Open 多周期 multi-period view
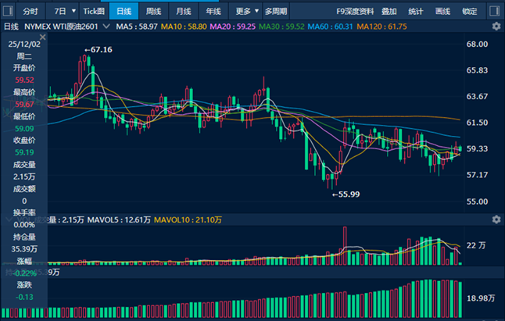This screenshot has height=321, width=505. 275,12
